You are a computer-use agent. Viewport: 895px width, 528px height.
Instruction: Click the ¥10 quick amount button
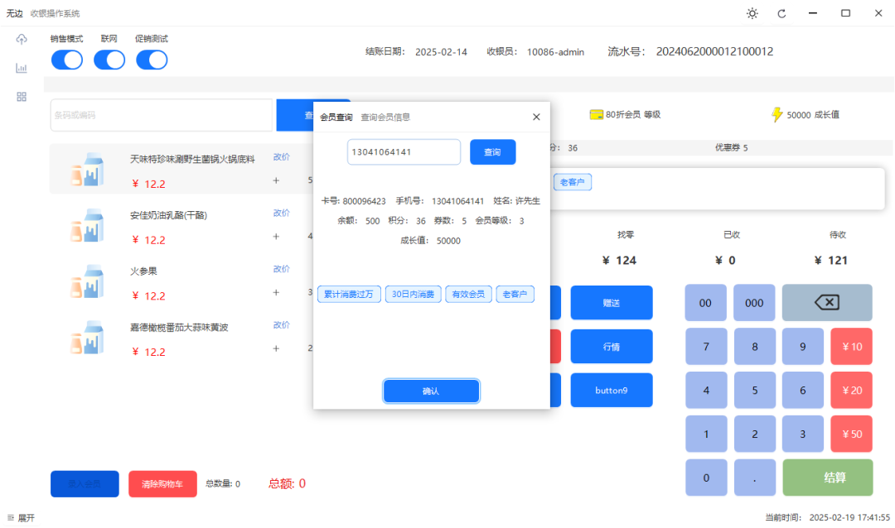click(852, 346)
